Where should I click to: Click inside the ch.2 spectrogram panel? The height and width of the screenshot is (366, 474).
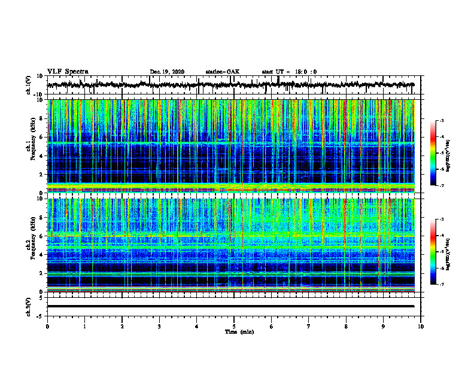231,245
